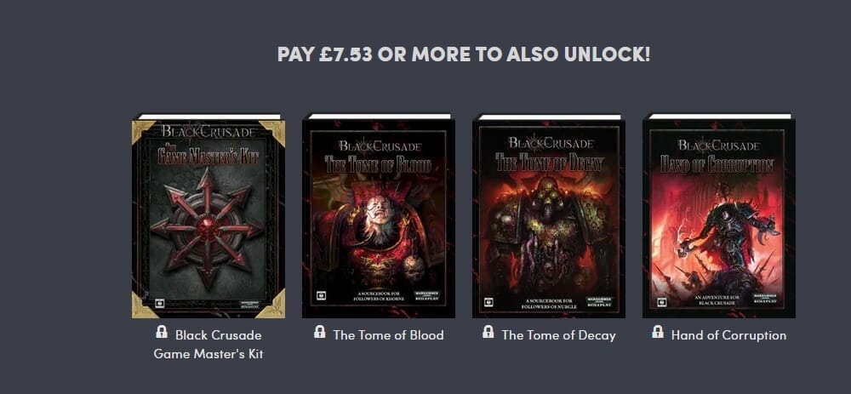The image size is (851, 394).
Task: Open 'The Tome of Blood' title link
Action: pos(389,335)
